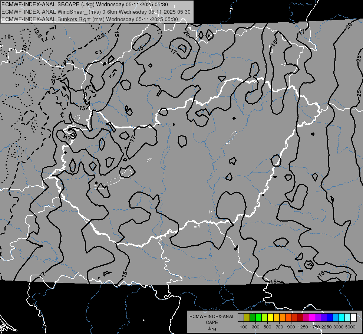
Task: Select the yellow-green lime legend swatch
Action: coord(265,317)
